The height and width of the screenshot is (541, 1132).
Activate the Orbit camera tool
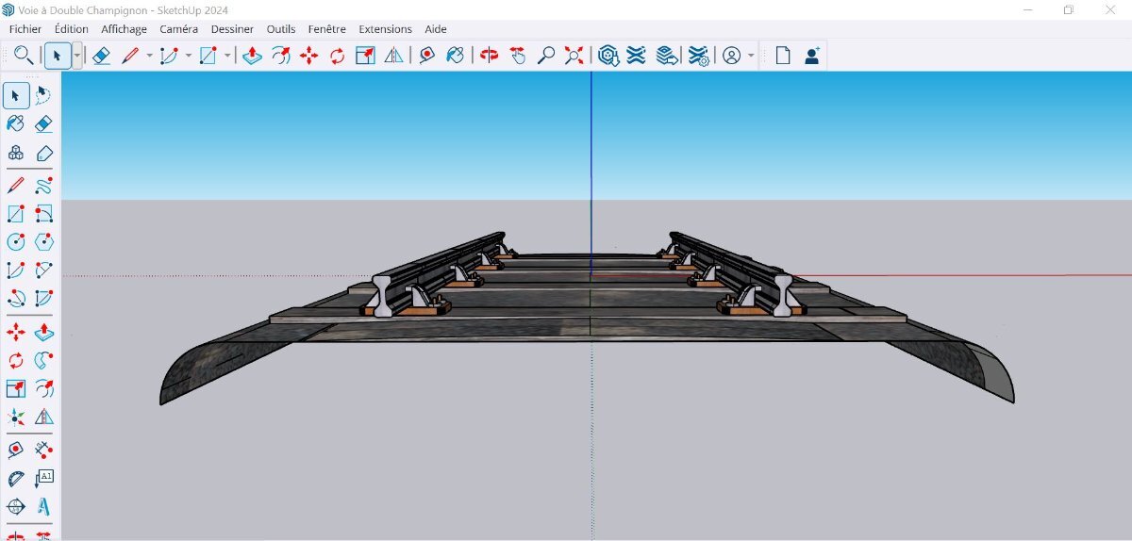[x=489, y=56]
